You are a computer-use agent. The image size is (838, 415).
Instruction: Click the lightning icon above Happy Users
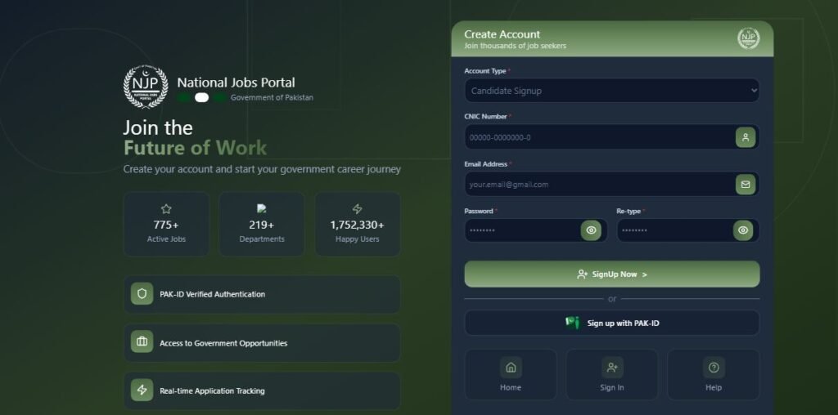(358, 208)
